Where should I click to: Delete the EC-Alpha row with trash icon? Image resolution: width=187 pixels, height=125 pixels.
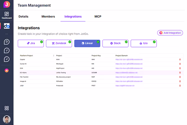(180, 73)
